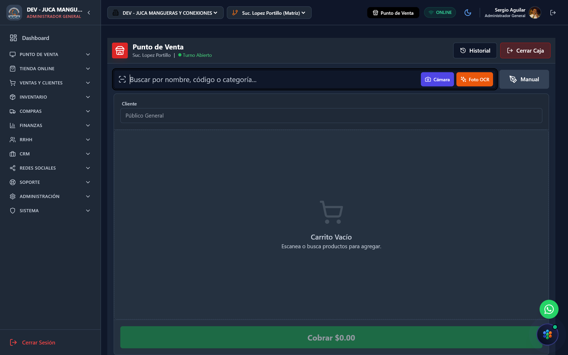This screenshot has height=355, width=568.
Task: Open company selector DEV - JUCA MANGUERAS dropdown
Action: point(165,13)
